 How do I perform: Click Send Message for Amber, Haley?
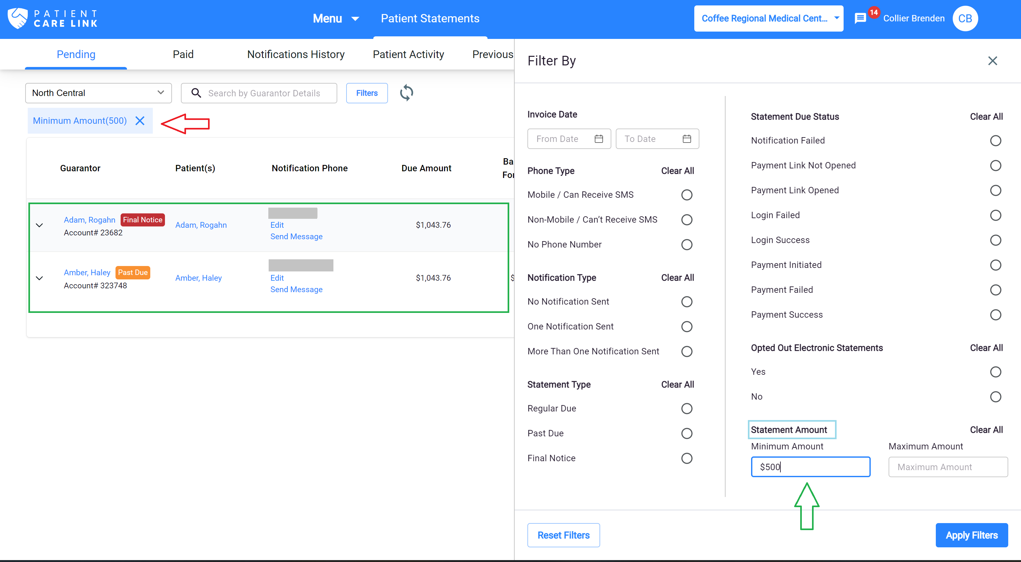coord(296,290)
